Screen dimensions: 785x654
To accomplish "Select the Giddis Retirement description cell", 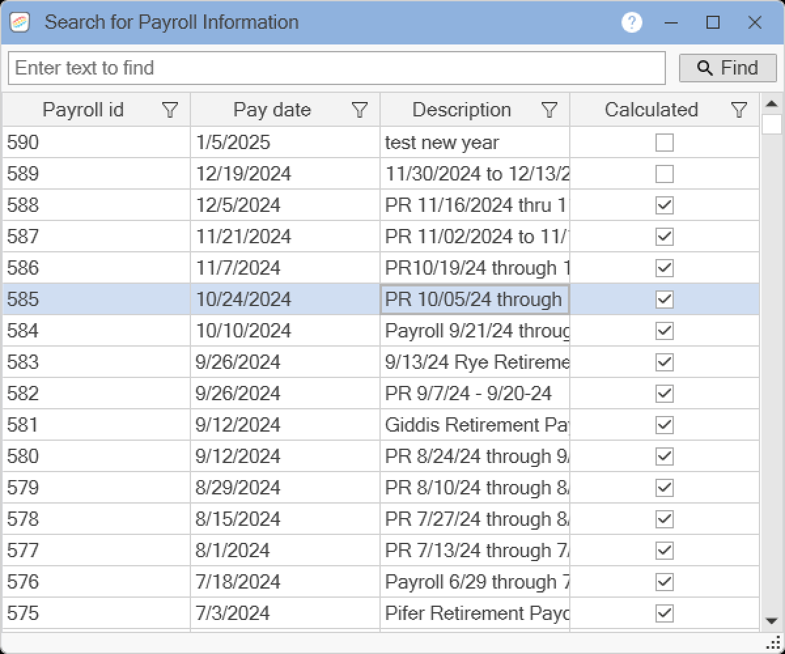I will tap(475, 425).
